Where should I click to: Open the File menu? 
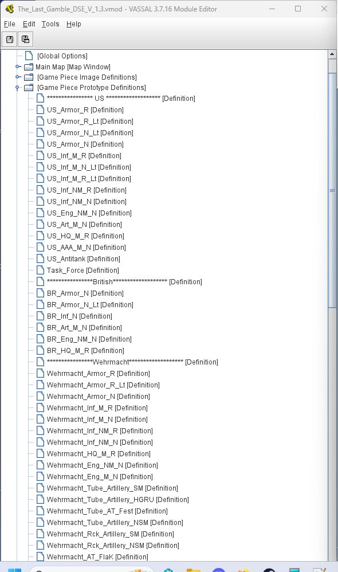pos(10,24)
